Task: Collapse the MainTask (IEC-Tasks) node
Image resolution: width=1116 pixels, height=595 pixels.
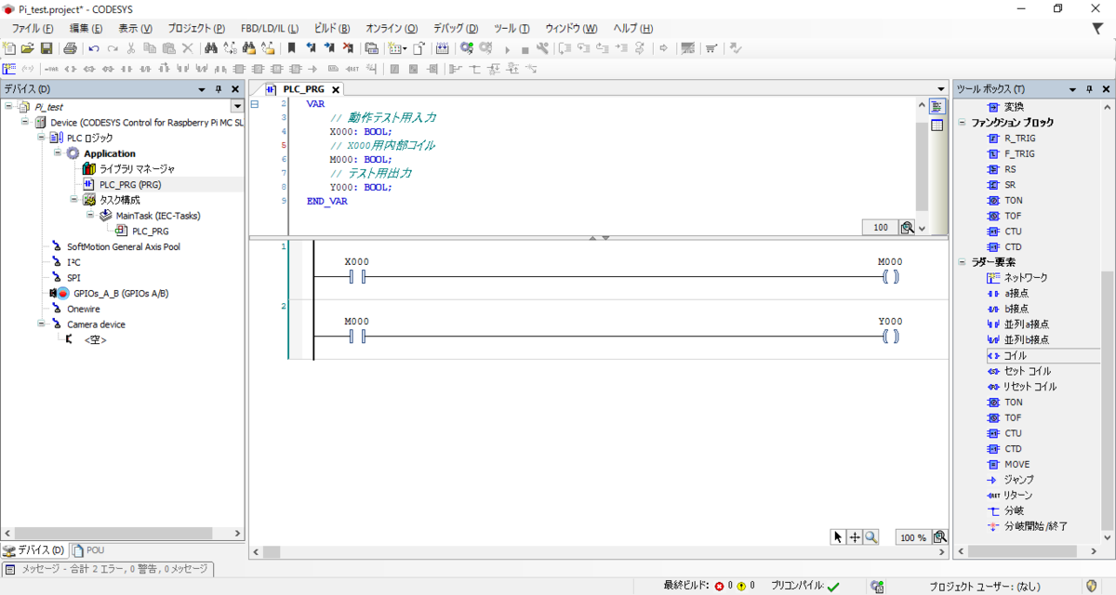Action: tap(89, 215)
